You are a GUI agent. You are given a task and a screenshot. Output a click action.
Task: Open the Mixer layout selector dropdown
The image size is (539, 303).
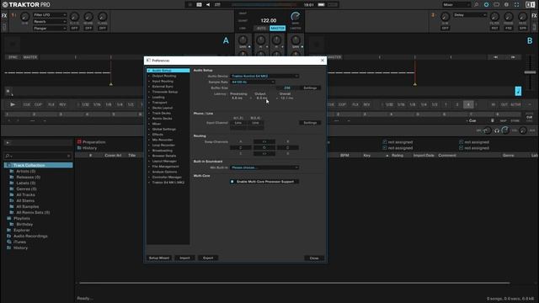coord(456,5)
